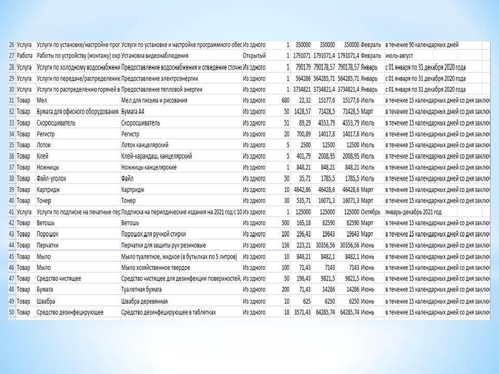Select the 'Порошок для ручной стирки' cell

click(153, 234)
